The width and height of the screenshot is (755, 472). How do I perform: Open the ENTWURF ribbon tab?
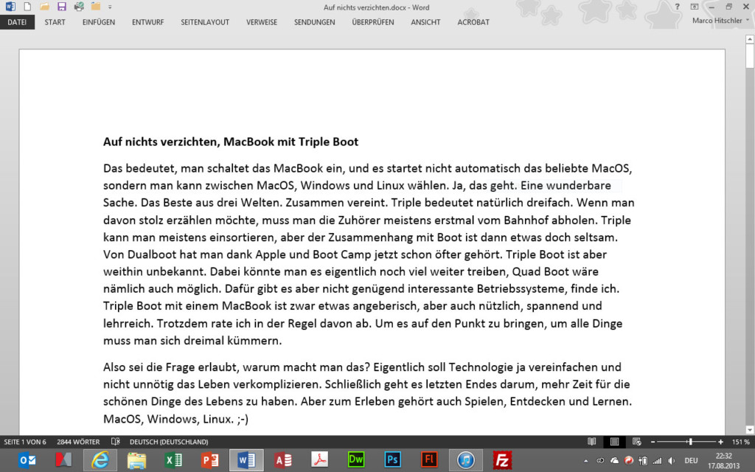(x=147, y=22)
